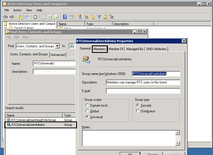This screenshot has width=213, height=155.
Task: Switch to the Members tab
Action: point(100,49)
